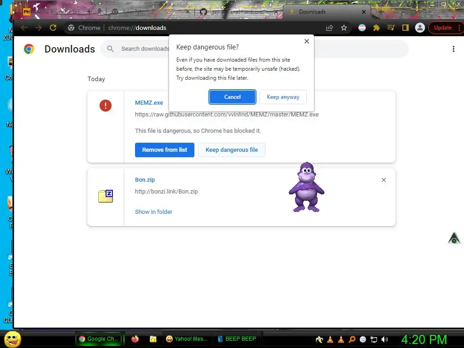Switch to Yahoo! Messenger taskbar item
This screenshot has width=464, height=348.
pos(187,339)
